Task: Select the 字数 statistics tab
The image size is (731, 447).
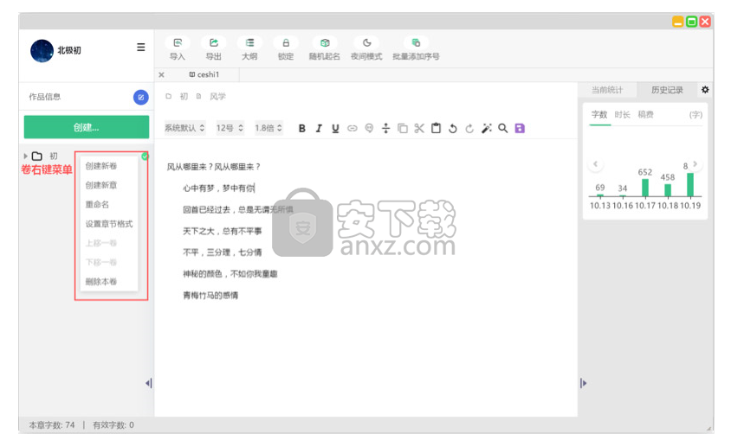Action: [599, 114]
